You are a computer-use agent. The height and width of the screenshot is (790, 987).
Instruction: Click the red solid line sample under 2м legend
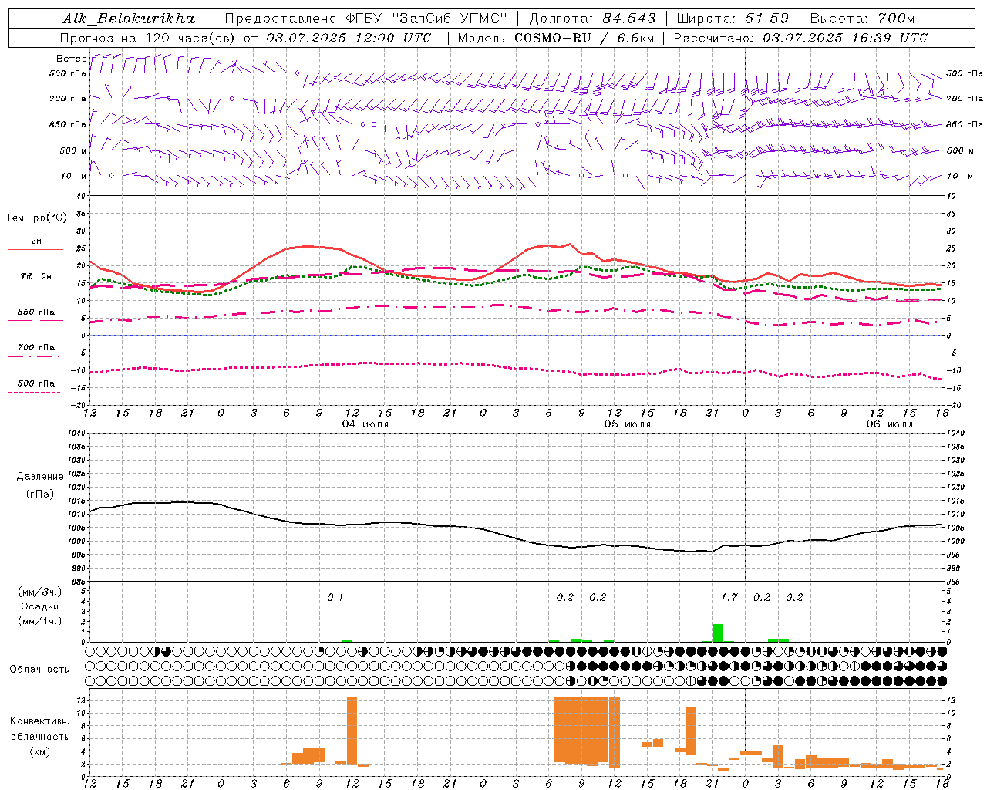point(35,250)
